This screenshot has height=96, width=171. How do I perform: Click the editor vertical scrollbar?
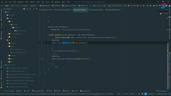point(168,66)
